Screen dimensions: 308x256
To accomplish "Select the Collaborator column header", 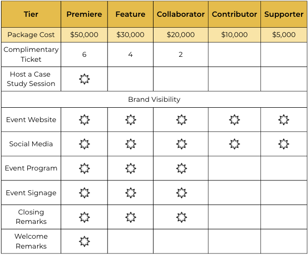I will (x=181, y=14).
